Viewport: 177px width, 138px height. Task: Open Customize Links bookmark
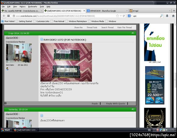41,21
